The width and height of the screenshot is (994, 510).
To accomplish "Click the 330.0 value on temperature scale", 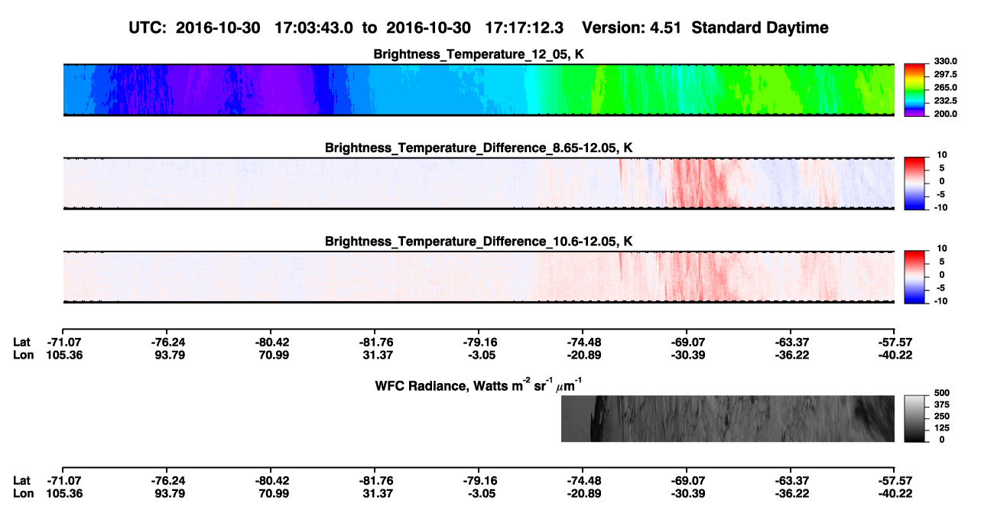I will click(x=945, y=62).
